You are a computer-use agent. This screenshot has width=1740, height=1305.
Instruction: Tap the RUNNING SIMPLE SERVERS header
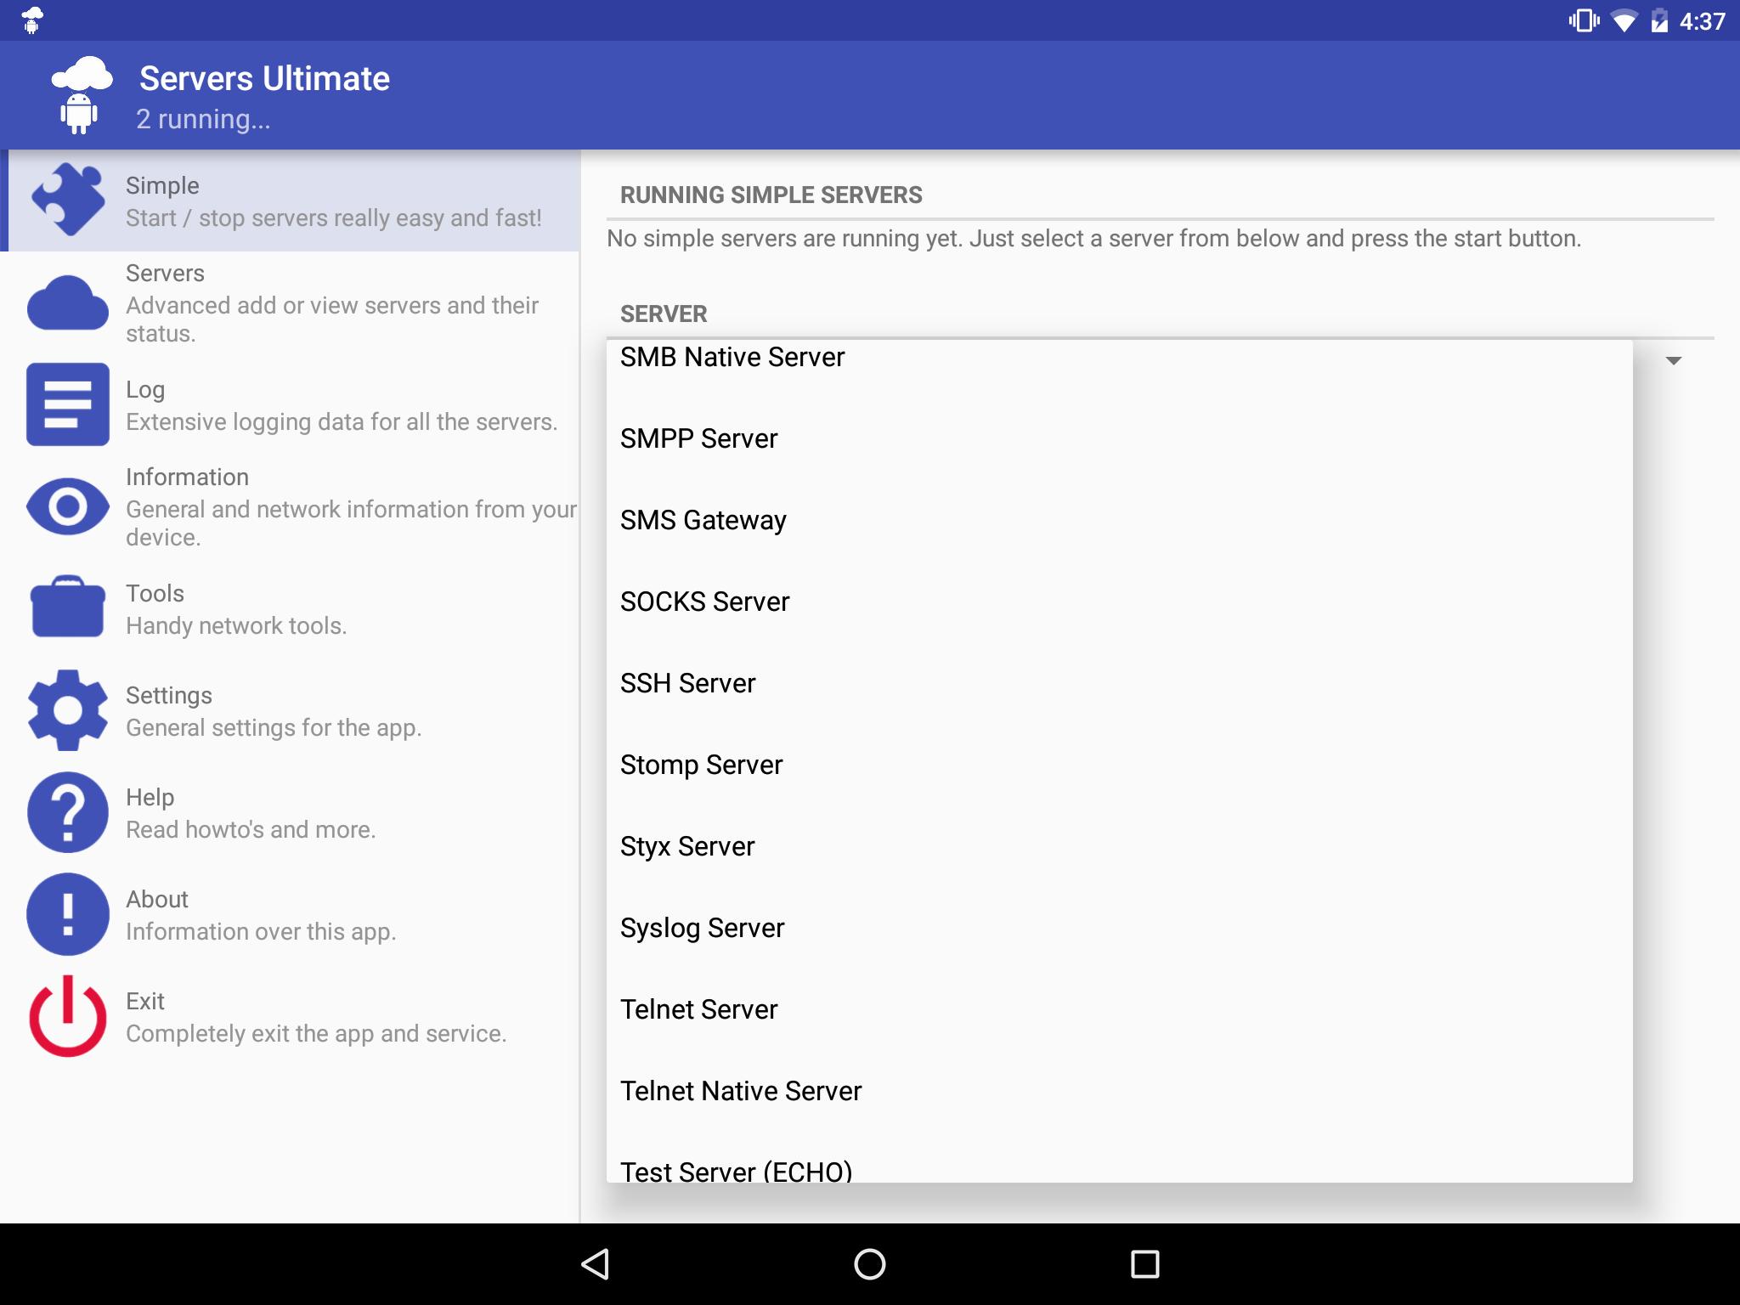pyautogui.click(x=771, y=195)
